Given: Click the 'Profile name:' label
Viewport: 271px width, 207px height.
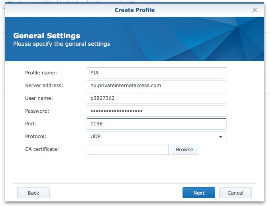Looking at the screenshot, I should point(41,73).
